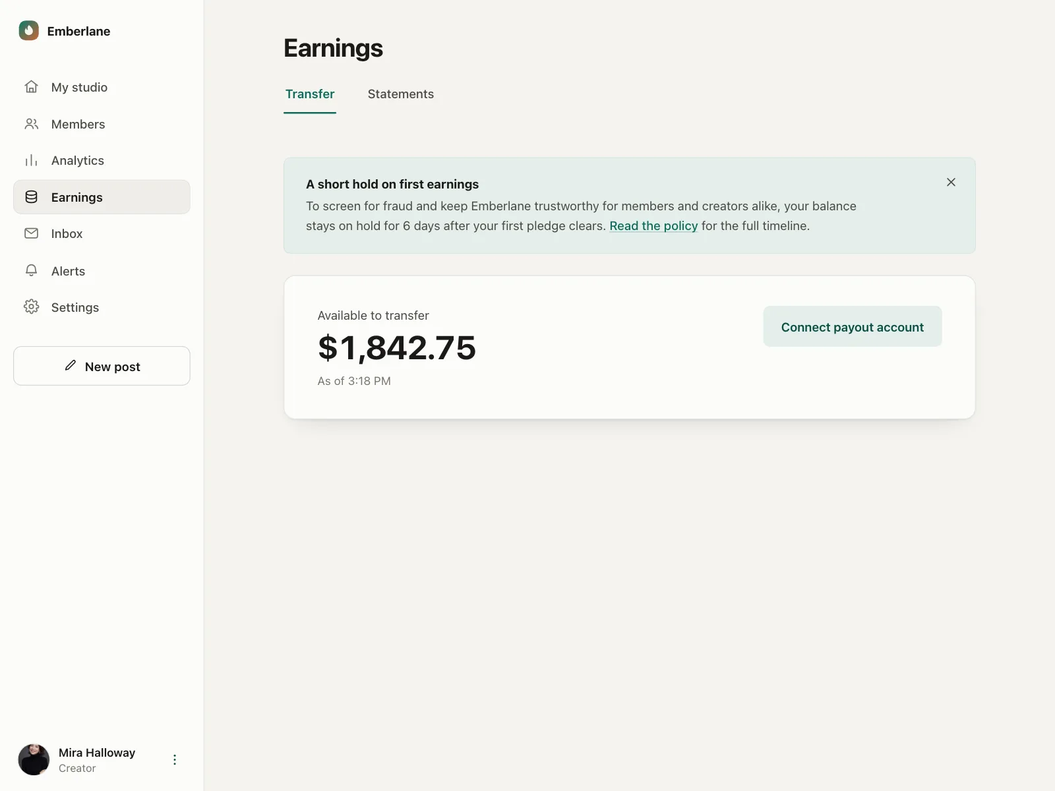
Task: Click Connect payout account button
Action: tap(853, 326)
